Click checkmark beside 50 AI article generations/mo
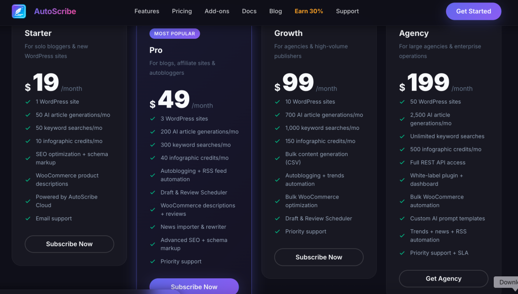The image size is (518, 294). pyautogui.click(x=28, y=115)
